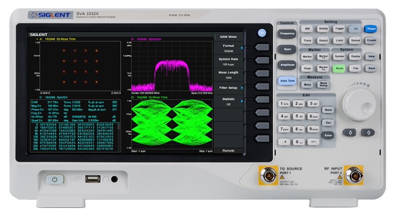The image size is (396, 215).
Task: Expand the Filter Setup submenu
Action: pyautogui.click(x=228, y=88)
